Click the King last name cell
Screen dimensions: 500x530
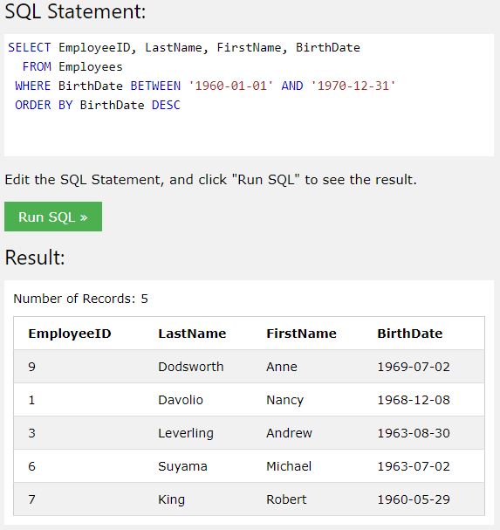[171, 499]
